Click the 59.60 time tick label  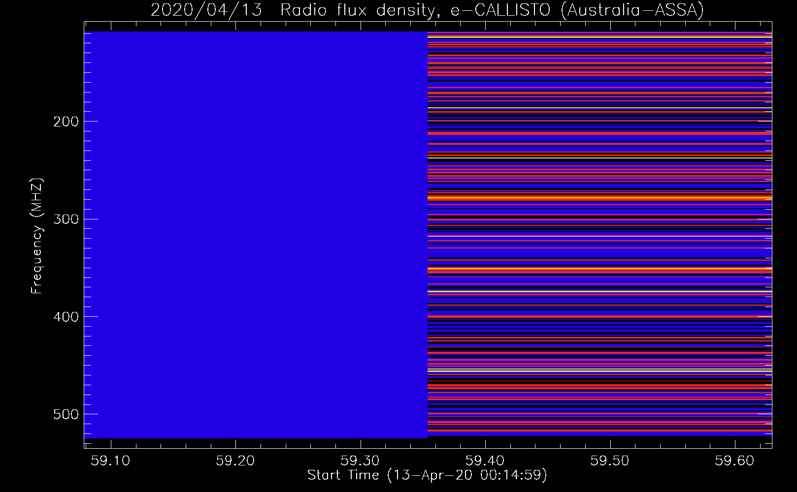point(735,461)
